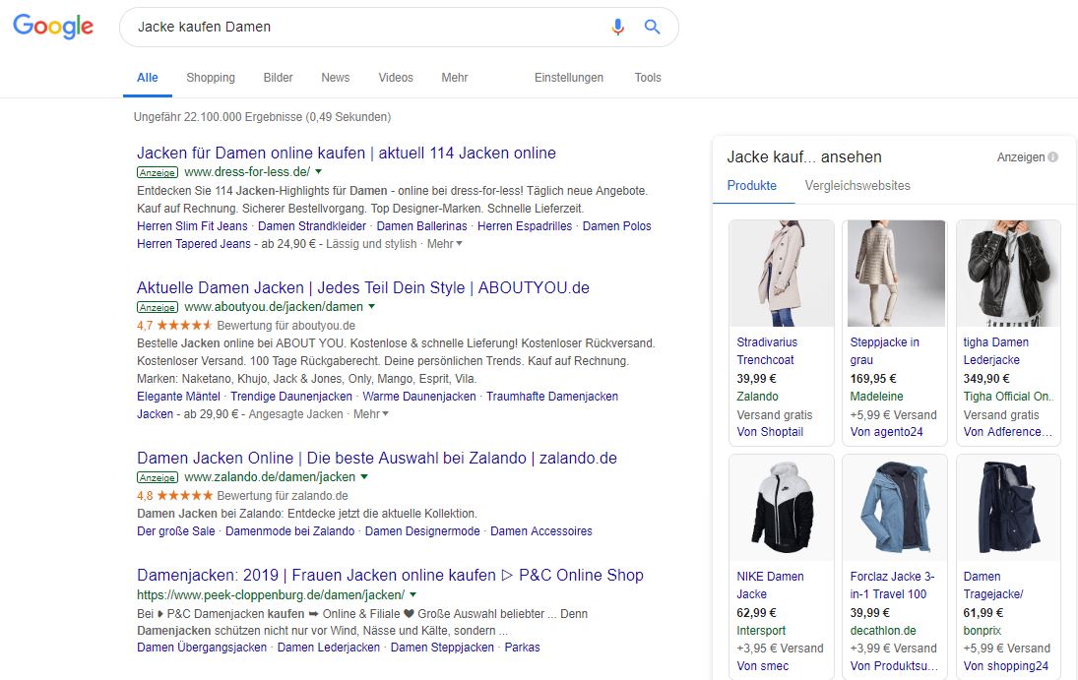
Task: Click Anzeige badge under dress-for-less result
Action: pos(158,172)
